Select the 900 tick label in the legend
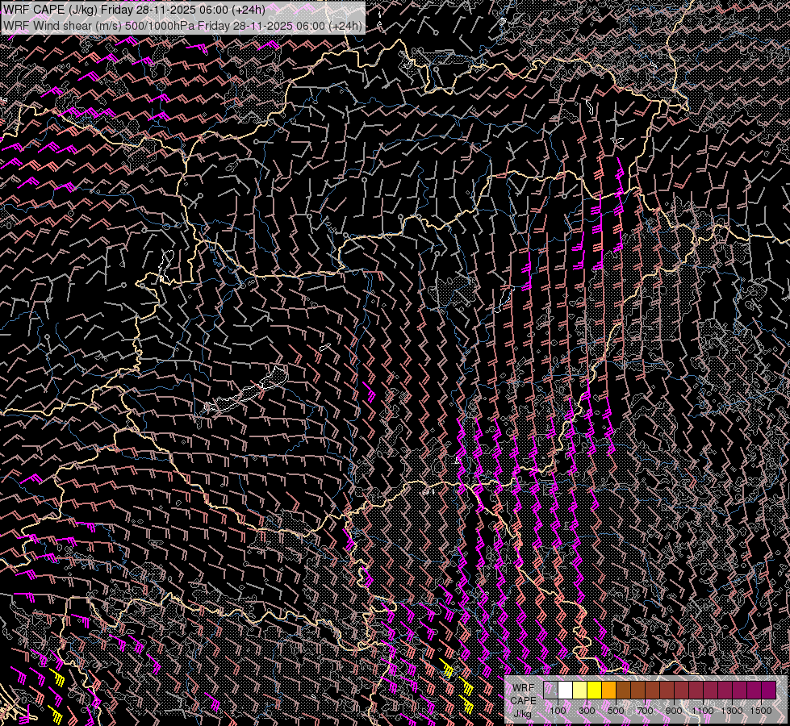Viewport: 790px width, 726px height. [x=674, y=711]
